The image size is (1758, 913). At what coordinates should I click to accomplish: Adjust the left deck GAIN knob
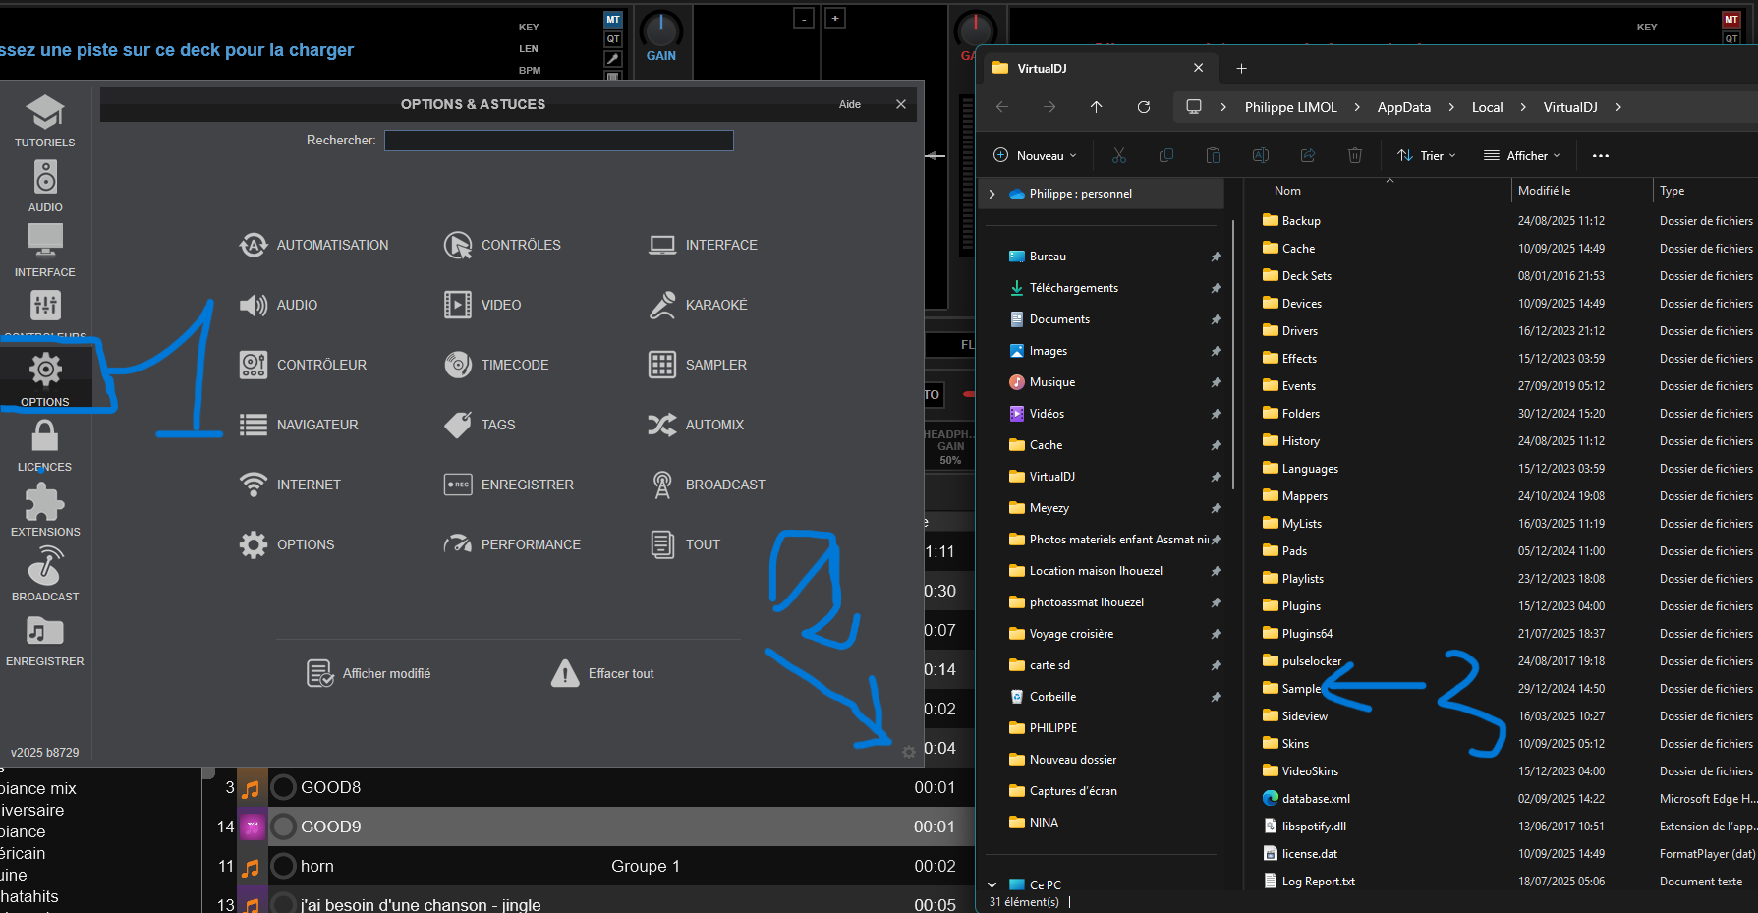(x=661, y=29)
